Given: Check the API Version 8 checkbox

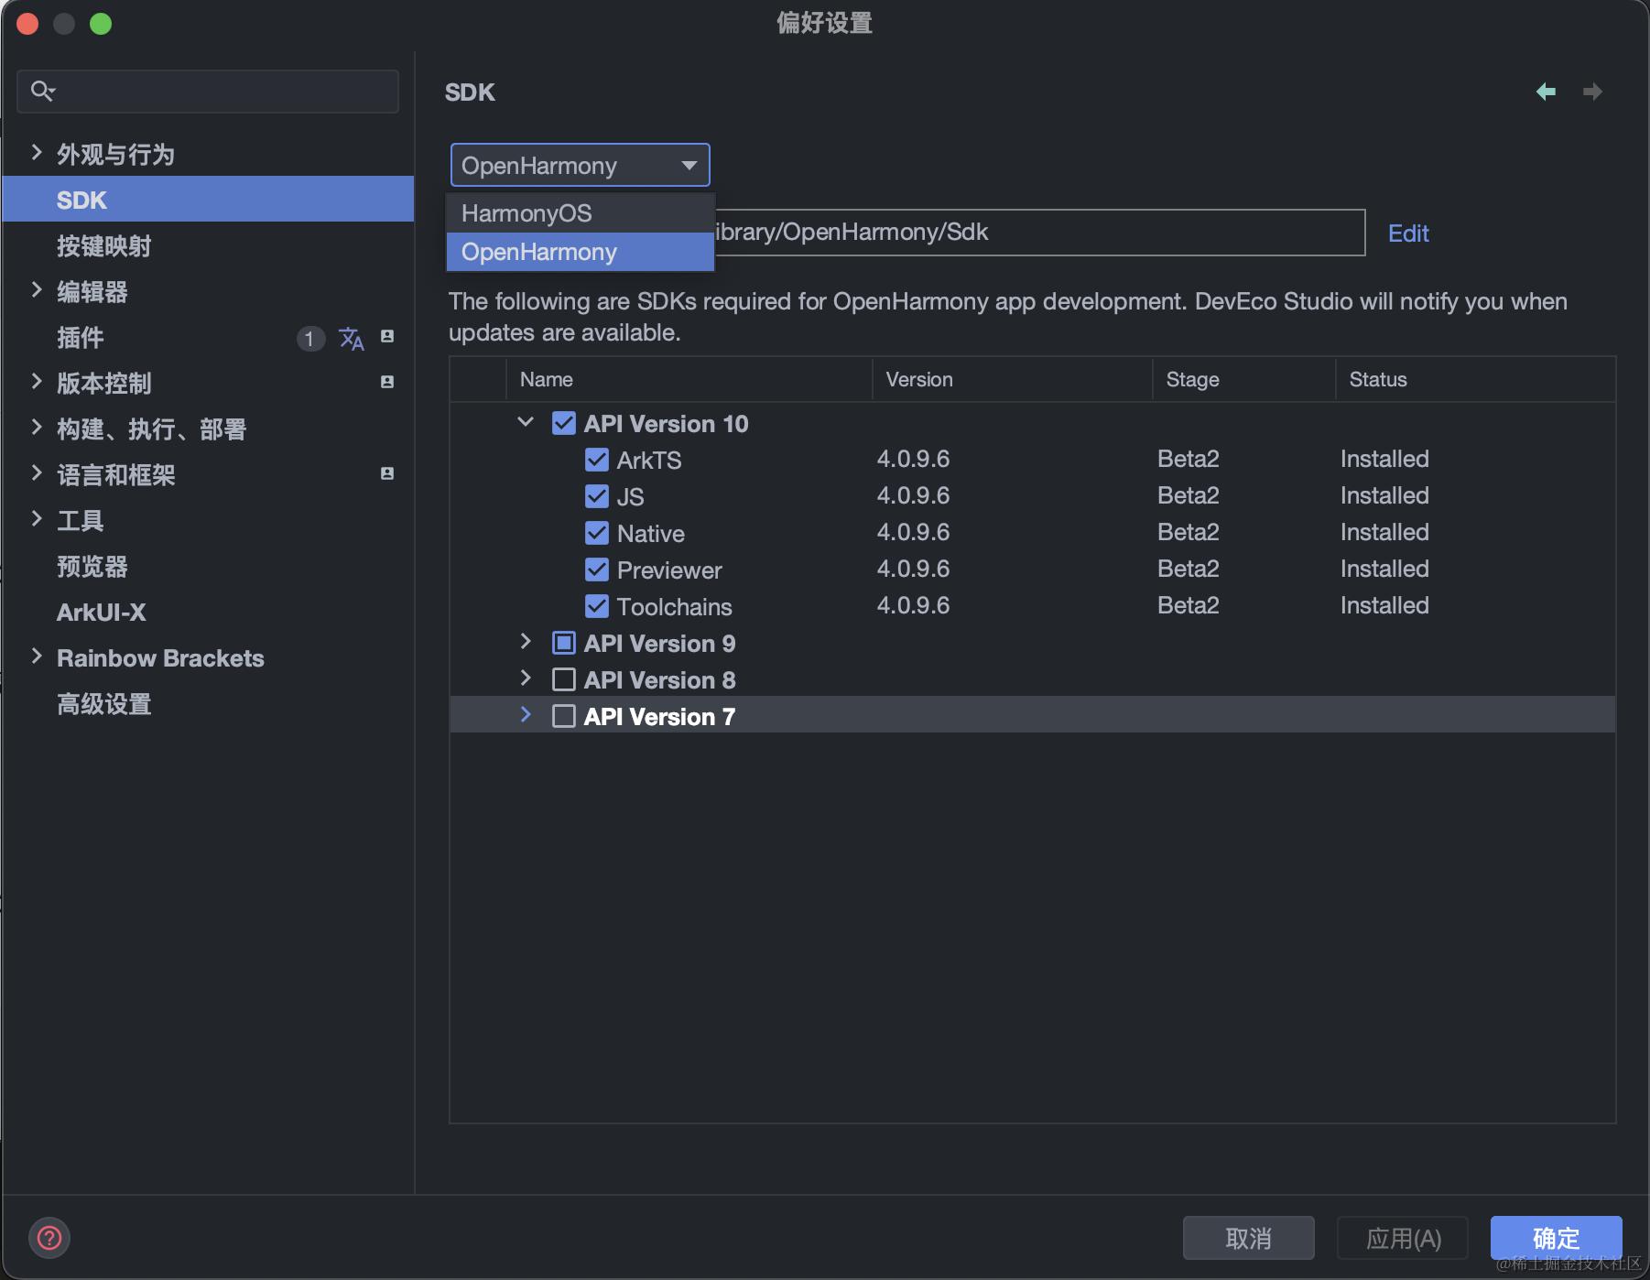Looking at the screenshot, I should coord(564,679).
